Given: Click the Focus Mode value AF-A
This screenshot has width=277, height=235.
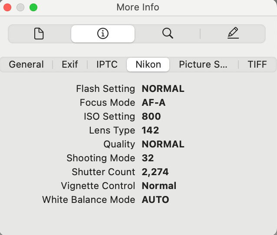Looking at the screenshot, I should 153,102.
